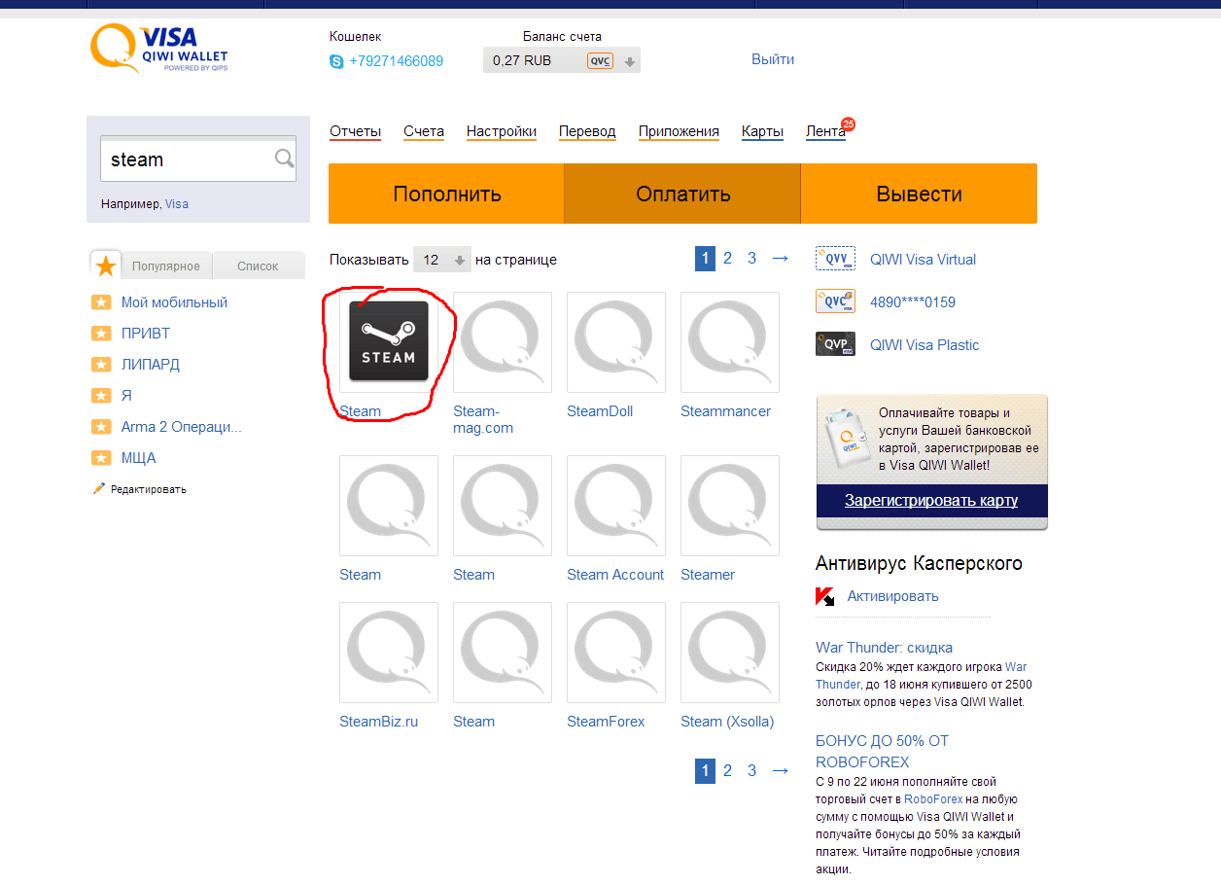This screenshot has width=1221, height=885.
Task: Click Зарегистрировать карту button
Action: tap(931, 501)
